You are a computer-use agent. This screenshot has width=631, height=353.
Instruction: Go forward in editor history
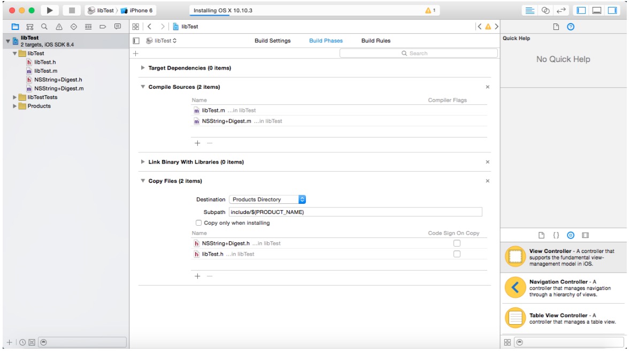[163, 27]
